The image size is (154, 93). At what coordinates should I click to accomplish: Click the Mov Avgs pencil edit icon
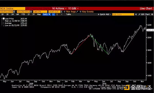77,12
